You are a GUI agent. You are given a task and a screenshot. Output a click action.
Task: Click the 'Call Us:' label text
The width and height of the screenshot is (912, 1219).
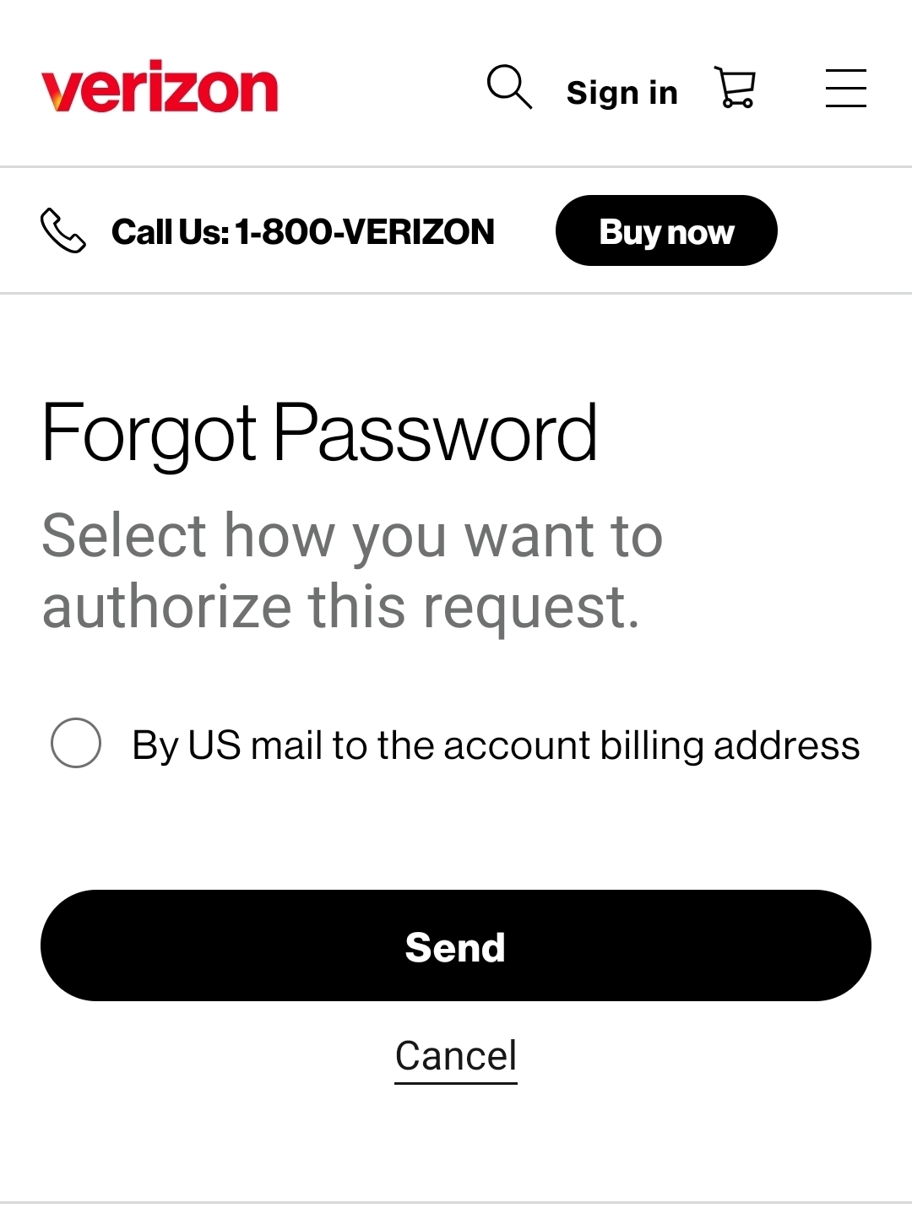170,232
